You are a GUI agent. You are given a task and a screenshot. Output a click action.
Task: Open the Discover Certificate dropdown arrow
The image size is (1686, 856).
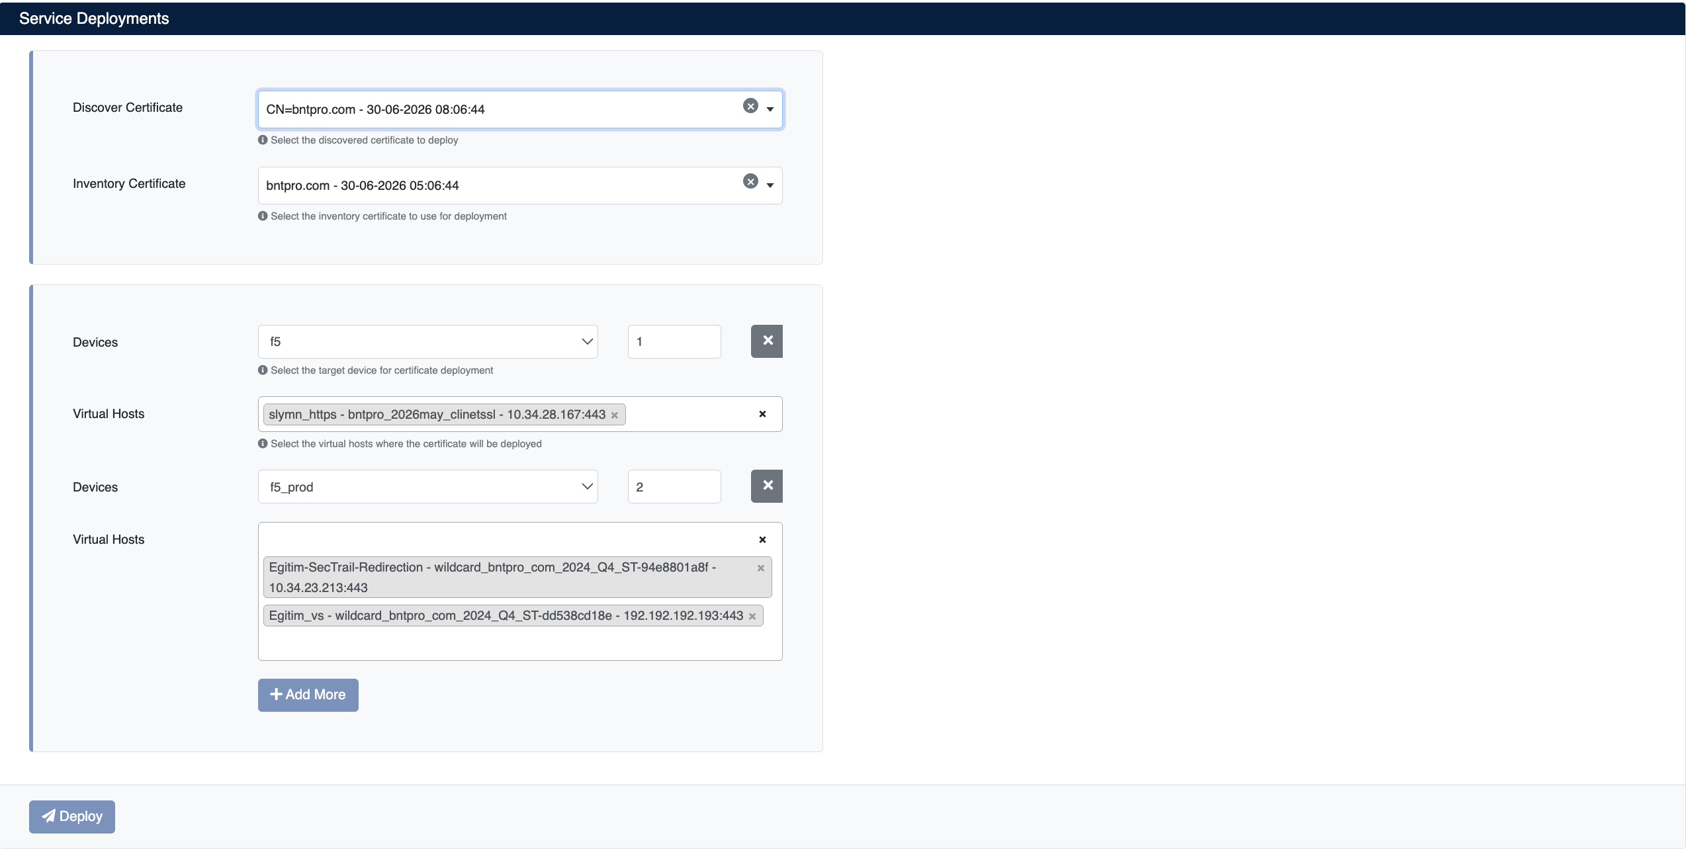pyautogui.click(x=770, y=109)
